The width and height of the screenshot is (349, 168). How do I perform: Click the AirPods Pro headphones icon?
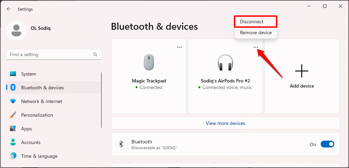tap(225, 62)
